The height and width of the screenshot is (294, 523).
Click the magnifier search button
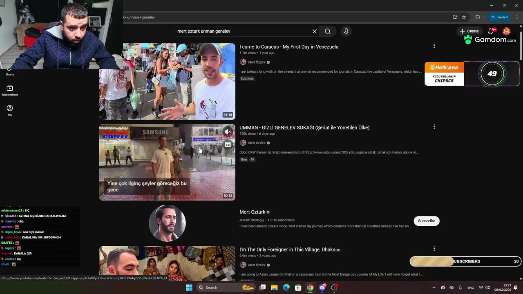(328, 31)
